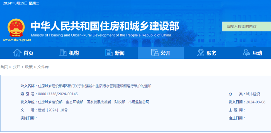Select 文件库 in the breadcrumb trail
This screenshot has width=271, height=133.
43,67
